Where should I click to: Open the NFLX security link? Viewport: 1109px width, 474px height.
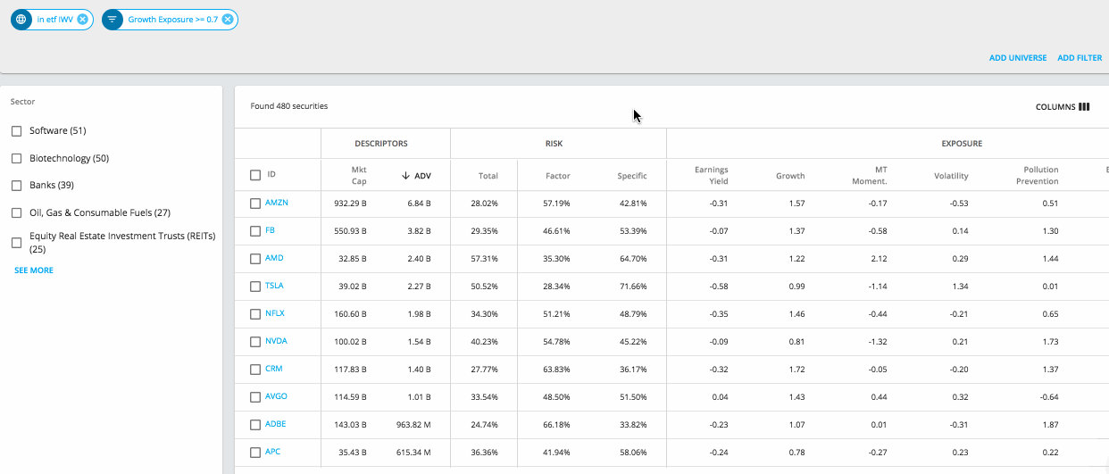tap(276, 313)
